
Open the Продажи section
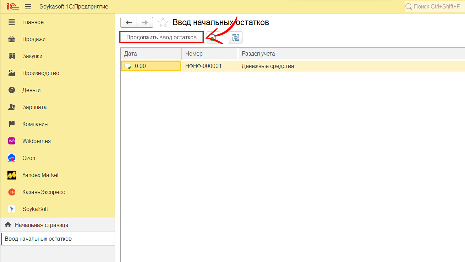point(58,39)
